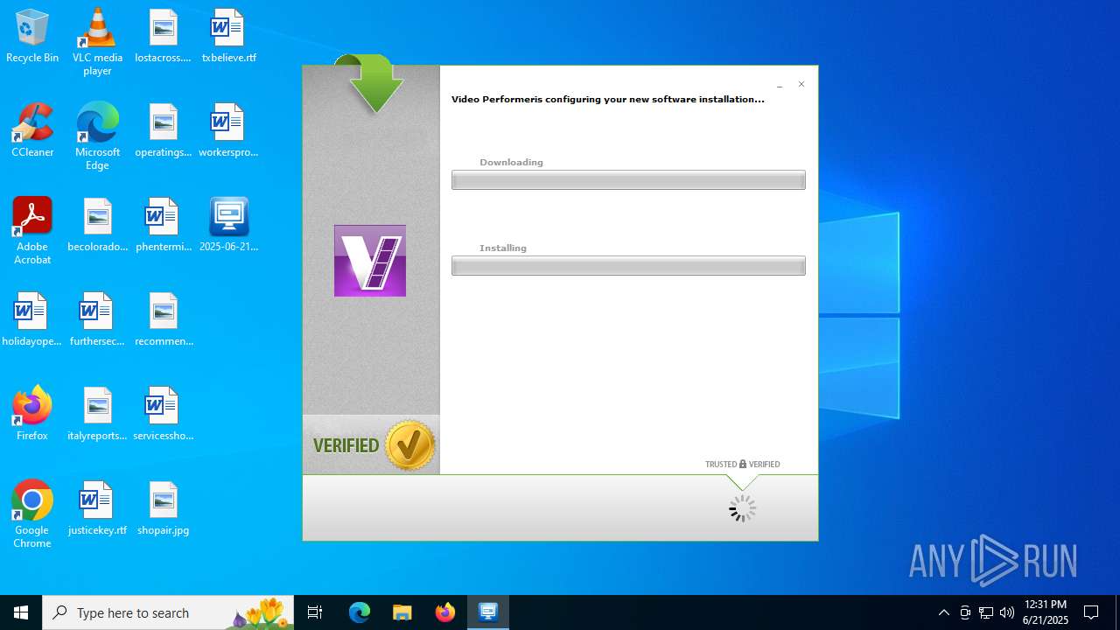
Task: Click the installer configuring headline text
Action: point(608,100)
